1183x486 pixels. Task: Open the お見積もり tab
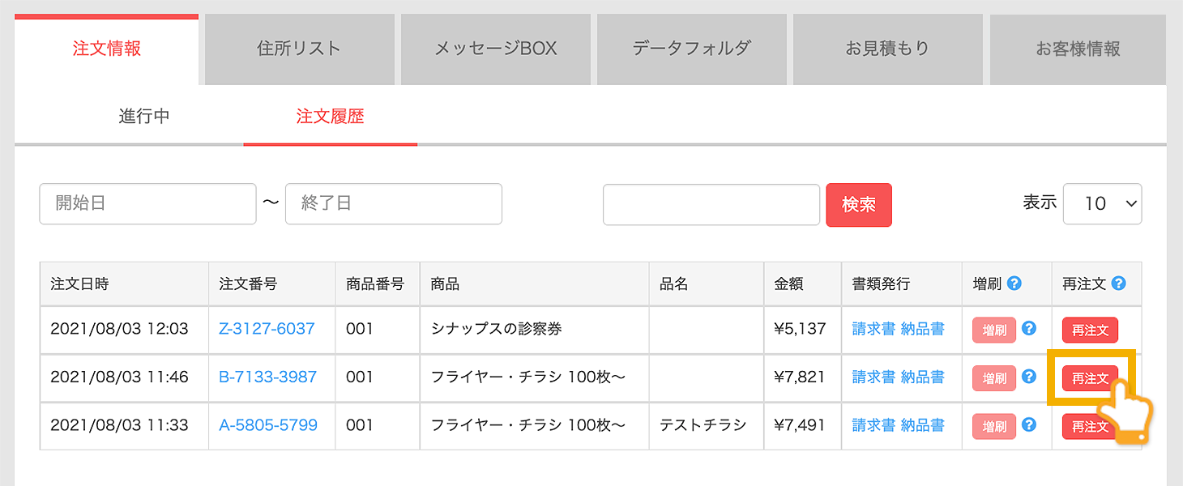tap(887, 49)
